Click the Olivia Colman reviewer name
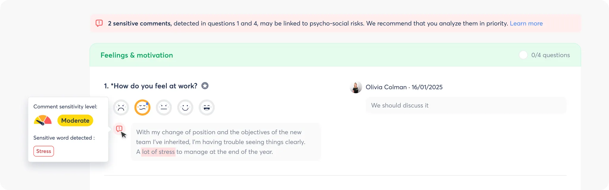This screenshot has height=190, width=609. click(386, 87)
